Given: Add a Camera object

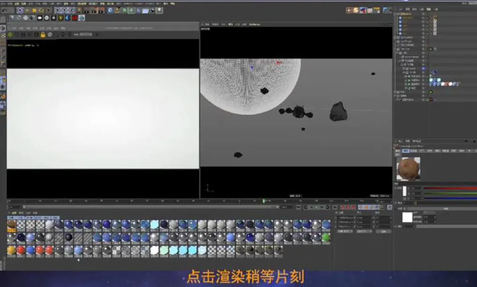Looking at the screenshot, I should (x=152, y=10).
